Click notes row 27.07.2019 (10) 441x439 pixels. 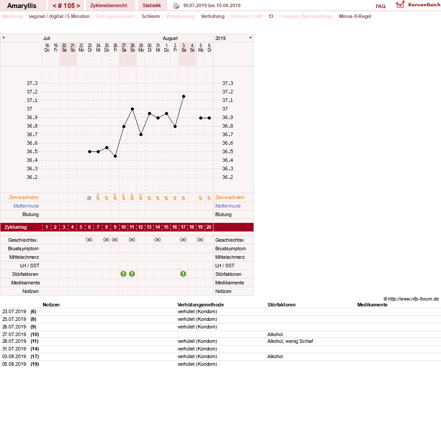click(x=220, y=334)
